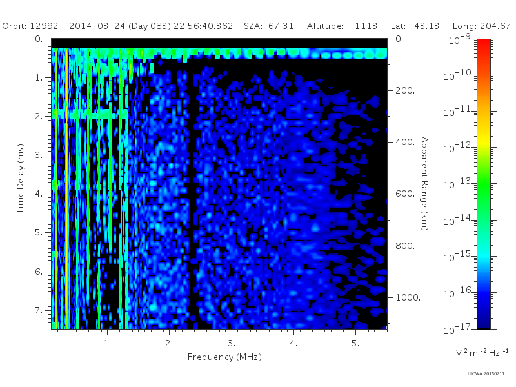The width and height of the screenshot is (516, 387).
Task: Click the 2. tick label on frequency axis
Action: [169, 344]
